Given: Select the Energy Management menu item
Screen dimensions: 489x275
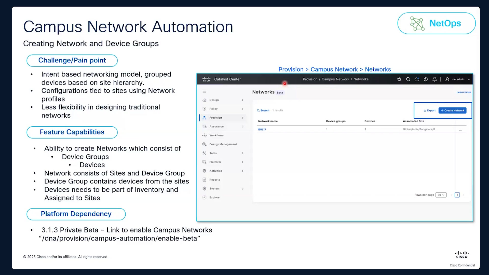Looking at the screenshot, I should coord(223,144).
